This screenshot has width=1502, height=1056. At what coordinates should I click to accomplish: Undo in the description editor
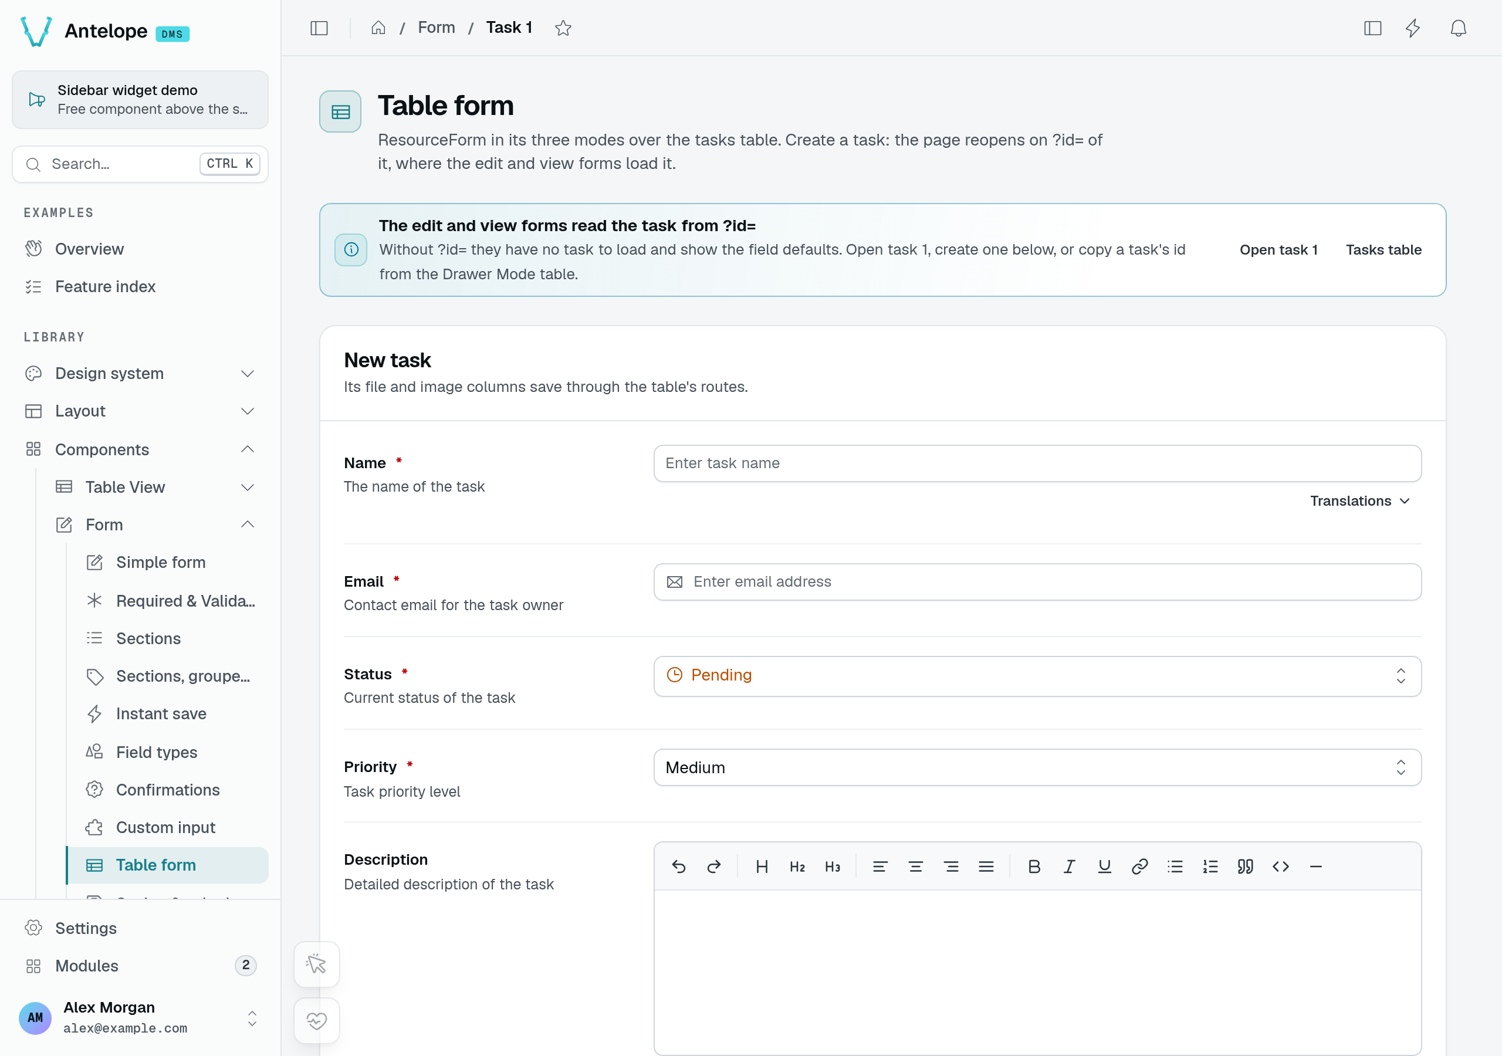click(678, 867)
